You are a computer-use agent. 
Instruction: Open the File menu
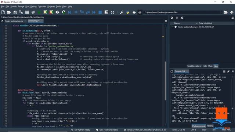[x=3, y=7]
